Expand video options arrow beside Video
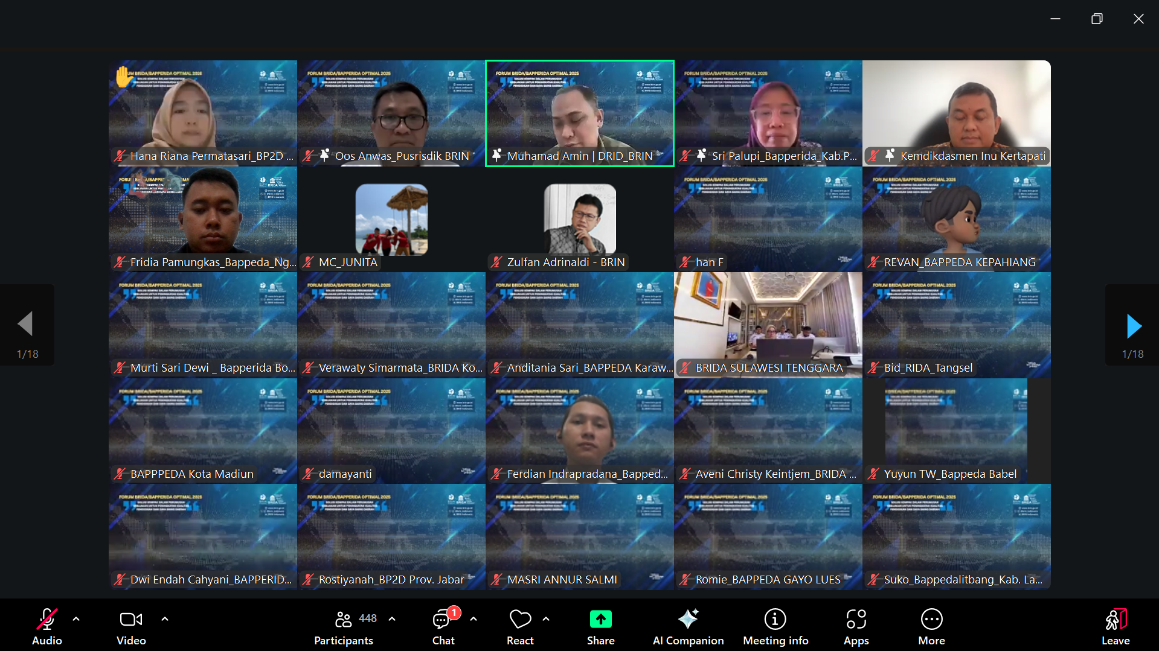The height and width of the screenshot is (651, 1159). 165,619
